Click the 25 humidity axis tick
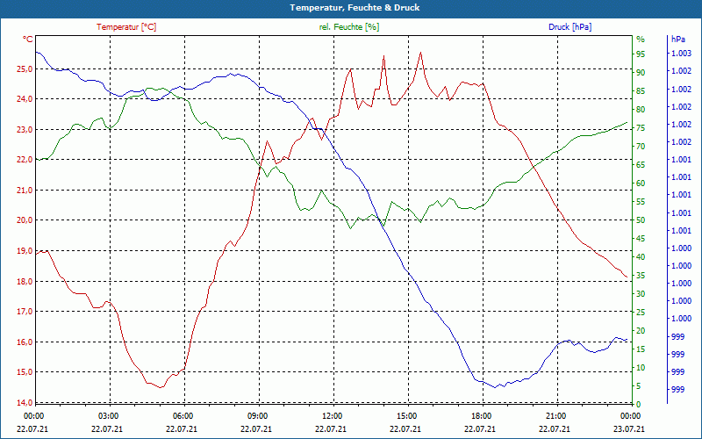This screenshot has width=702, height=439. point(641,313)
